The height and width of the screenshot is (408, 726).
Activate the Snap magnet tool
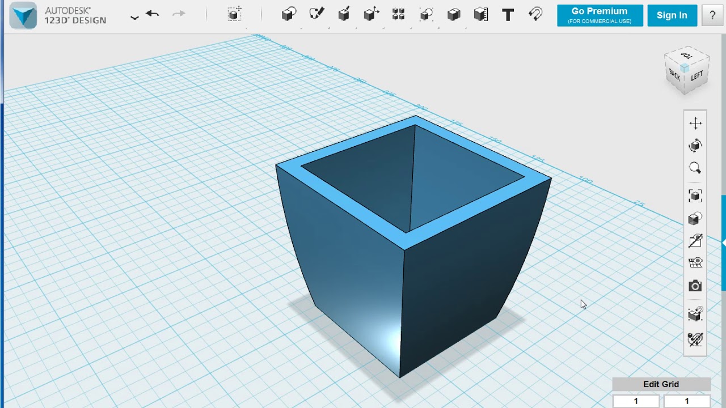(x=535, y=14)
